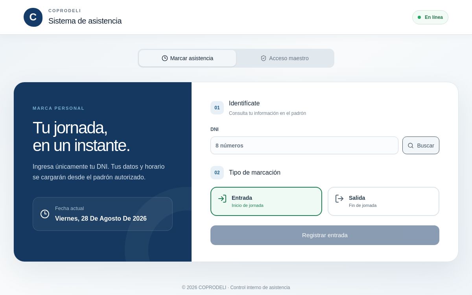Switch to Marcar asistencia tab
472x295 pixels.
pos(187,58)
